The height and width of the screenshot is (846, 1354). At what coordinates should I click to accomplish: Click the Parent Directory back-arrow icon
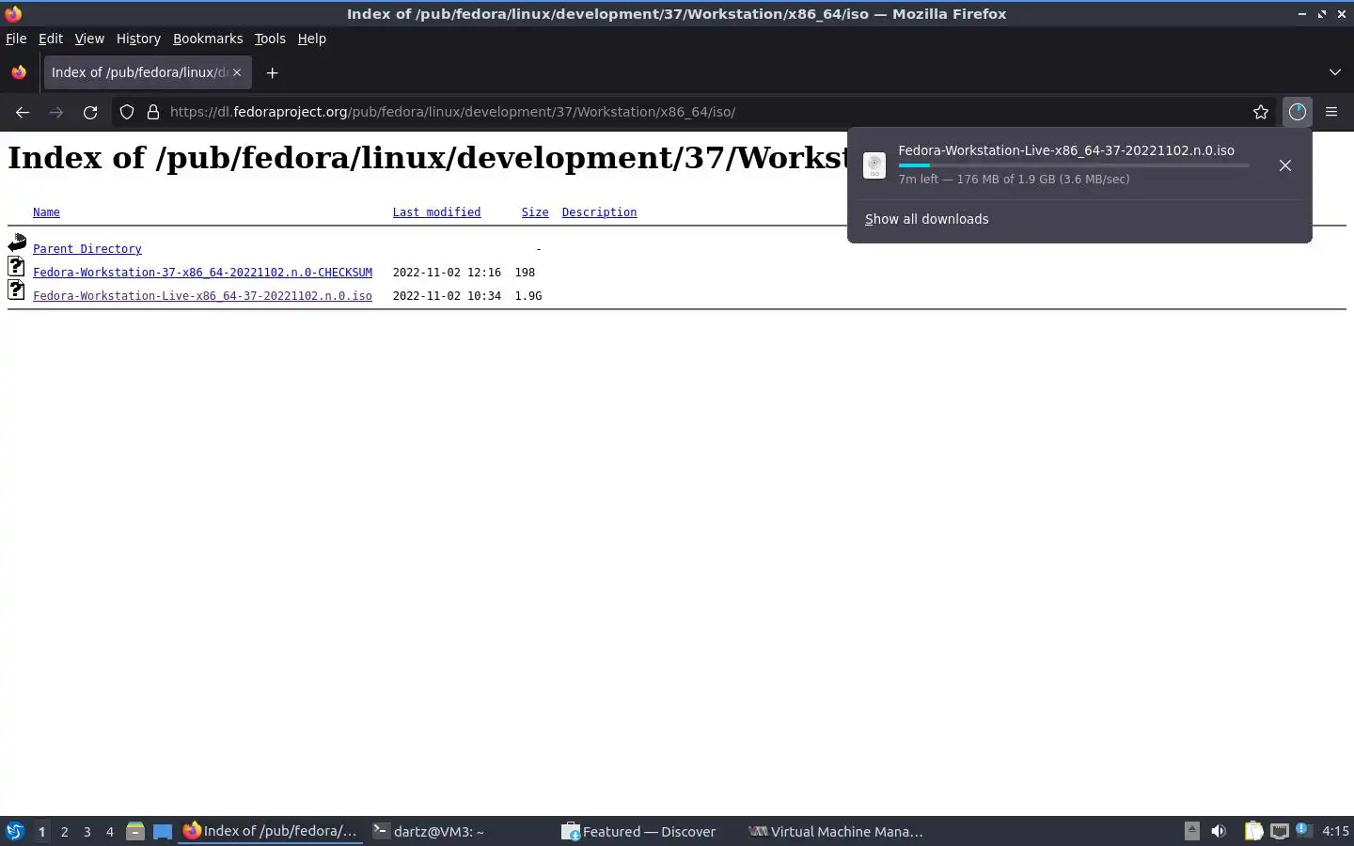click(17, 243)
